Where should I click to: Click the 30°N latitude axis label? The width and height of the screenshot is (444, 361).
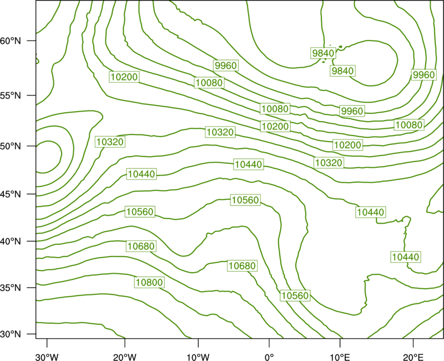pos(11,334)
